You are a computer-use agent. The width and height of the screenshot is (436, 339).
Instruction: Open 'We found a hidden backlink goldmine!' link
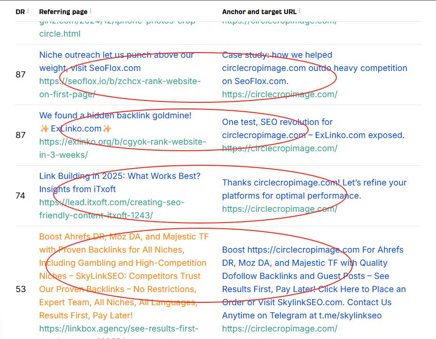tap(115, 122)
